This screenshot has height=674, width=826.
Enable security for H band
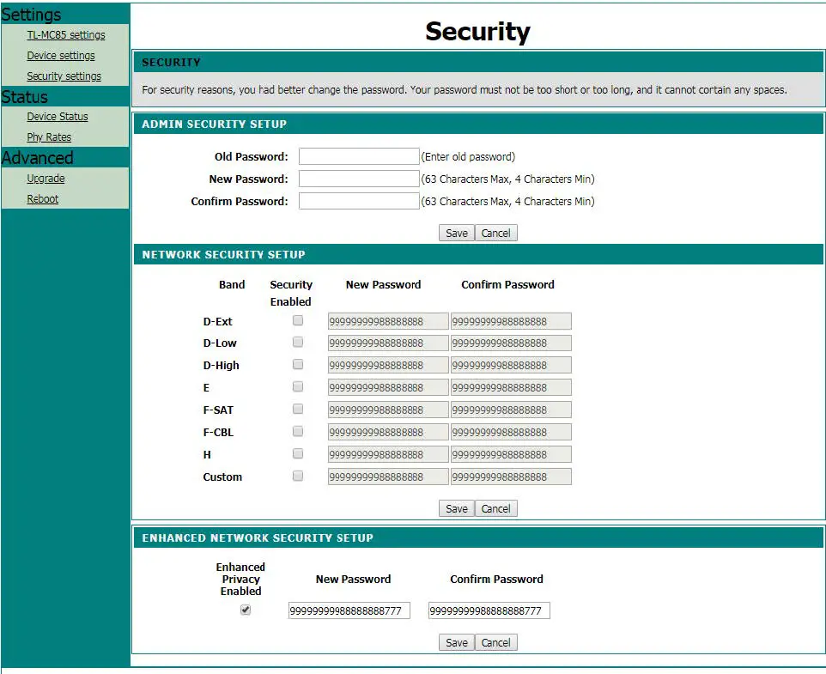coord(298,453)
